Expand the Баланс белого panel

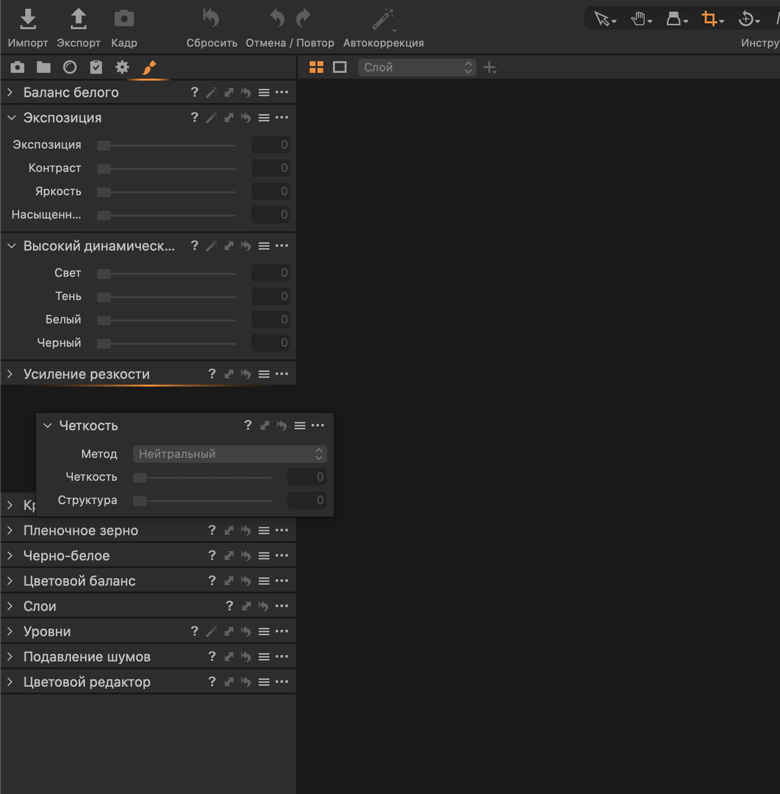click(10, 93)
